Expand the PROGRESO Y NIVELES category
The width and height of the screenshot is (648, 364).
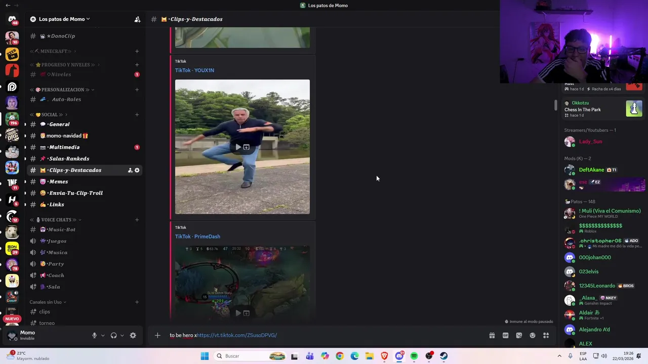pos(65,65)
